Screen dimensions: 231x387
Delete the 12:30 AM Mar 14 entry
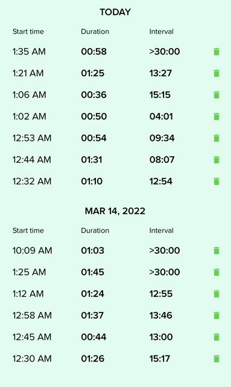click(x=217, y=359)
